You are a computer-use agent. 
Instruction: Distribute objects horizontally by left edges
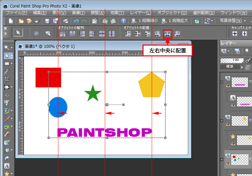point(158,34)
